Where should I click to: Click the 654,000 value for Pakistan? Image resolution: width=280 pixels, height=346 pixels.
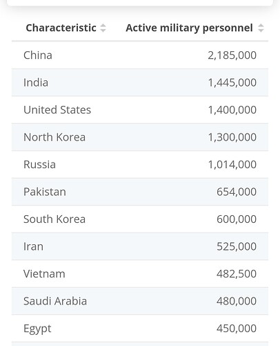coord(237,192)
